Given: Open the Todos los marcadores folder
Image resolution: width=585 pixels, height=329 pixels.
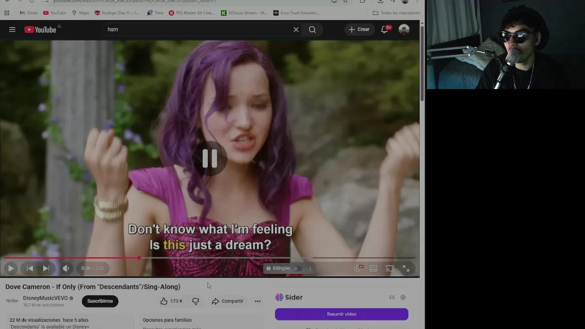Looking at the screenshot, I should [x=396, y=13].
